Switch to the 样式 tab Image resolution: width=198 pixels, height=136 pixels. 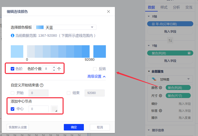[164, 7]
